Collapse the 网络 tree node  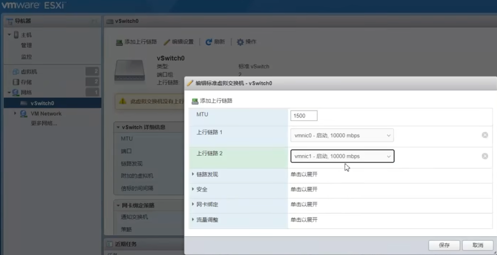point(9,92)
